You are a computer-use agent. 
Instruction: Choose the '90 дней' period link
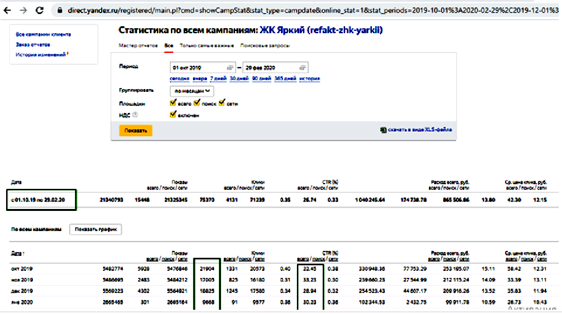click(x=261, y=78)
